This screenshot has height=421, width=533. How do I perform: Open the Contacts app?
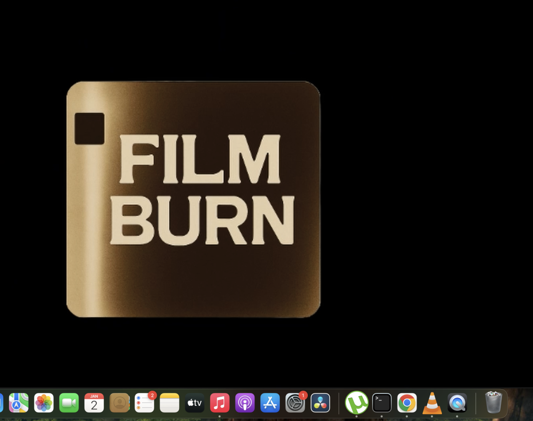(x=119, y=403)
